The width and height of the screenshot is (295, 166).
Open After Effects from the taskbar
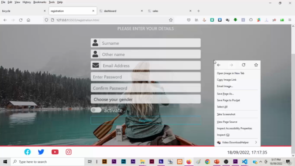pyautogui.click(x=133, y=161)
